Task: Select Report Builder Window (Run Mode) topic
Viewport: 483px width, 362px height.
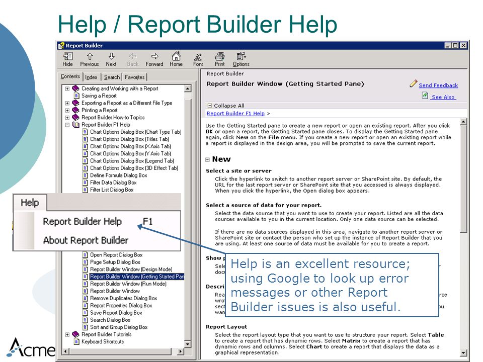Action: click(x=128, y=284)
